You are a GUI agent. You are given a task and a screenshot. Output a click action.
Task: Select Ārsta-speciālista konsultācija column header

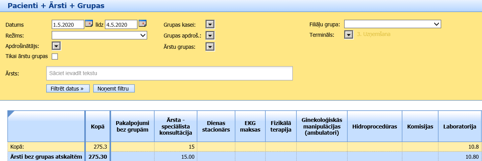tap(176, 127)
